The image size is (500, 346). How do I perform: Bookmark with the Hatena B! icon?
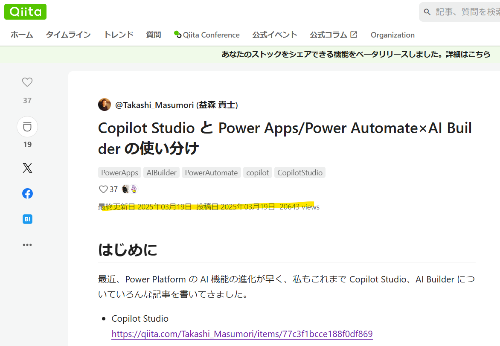[x=27, y=219]
